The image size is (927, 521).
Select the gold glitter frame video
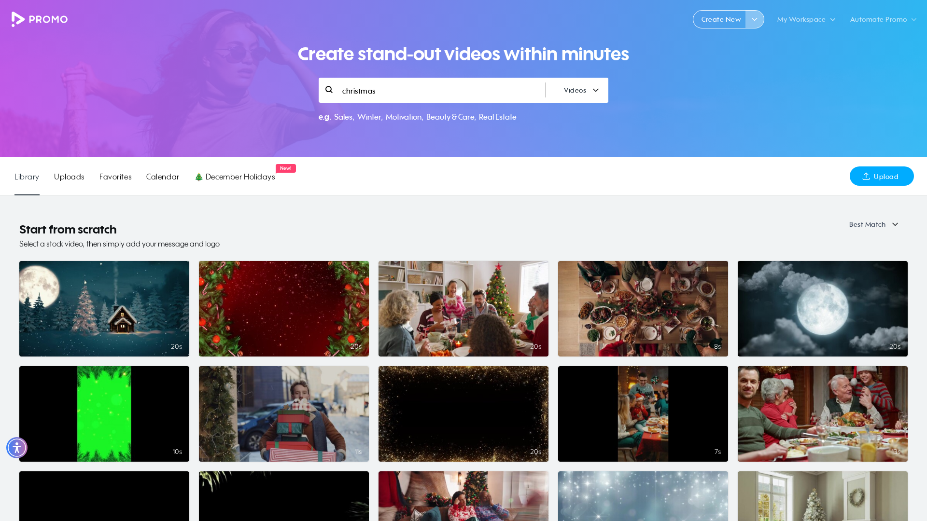463,414
